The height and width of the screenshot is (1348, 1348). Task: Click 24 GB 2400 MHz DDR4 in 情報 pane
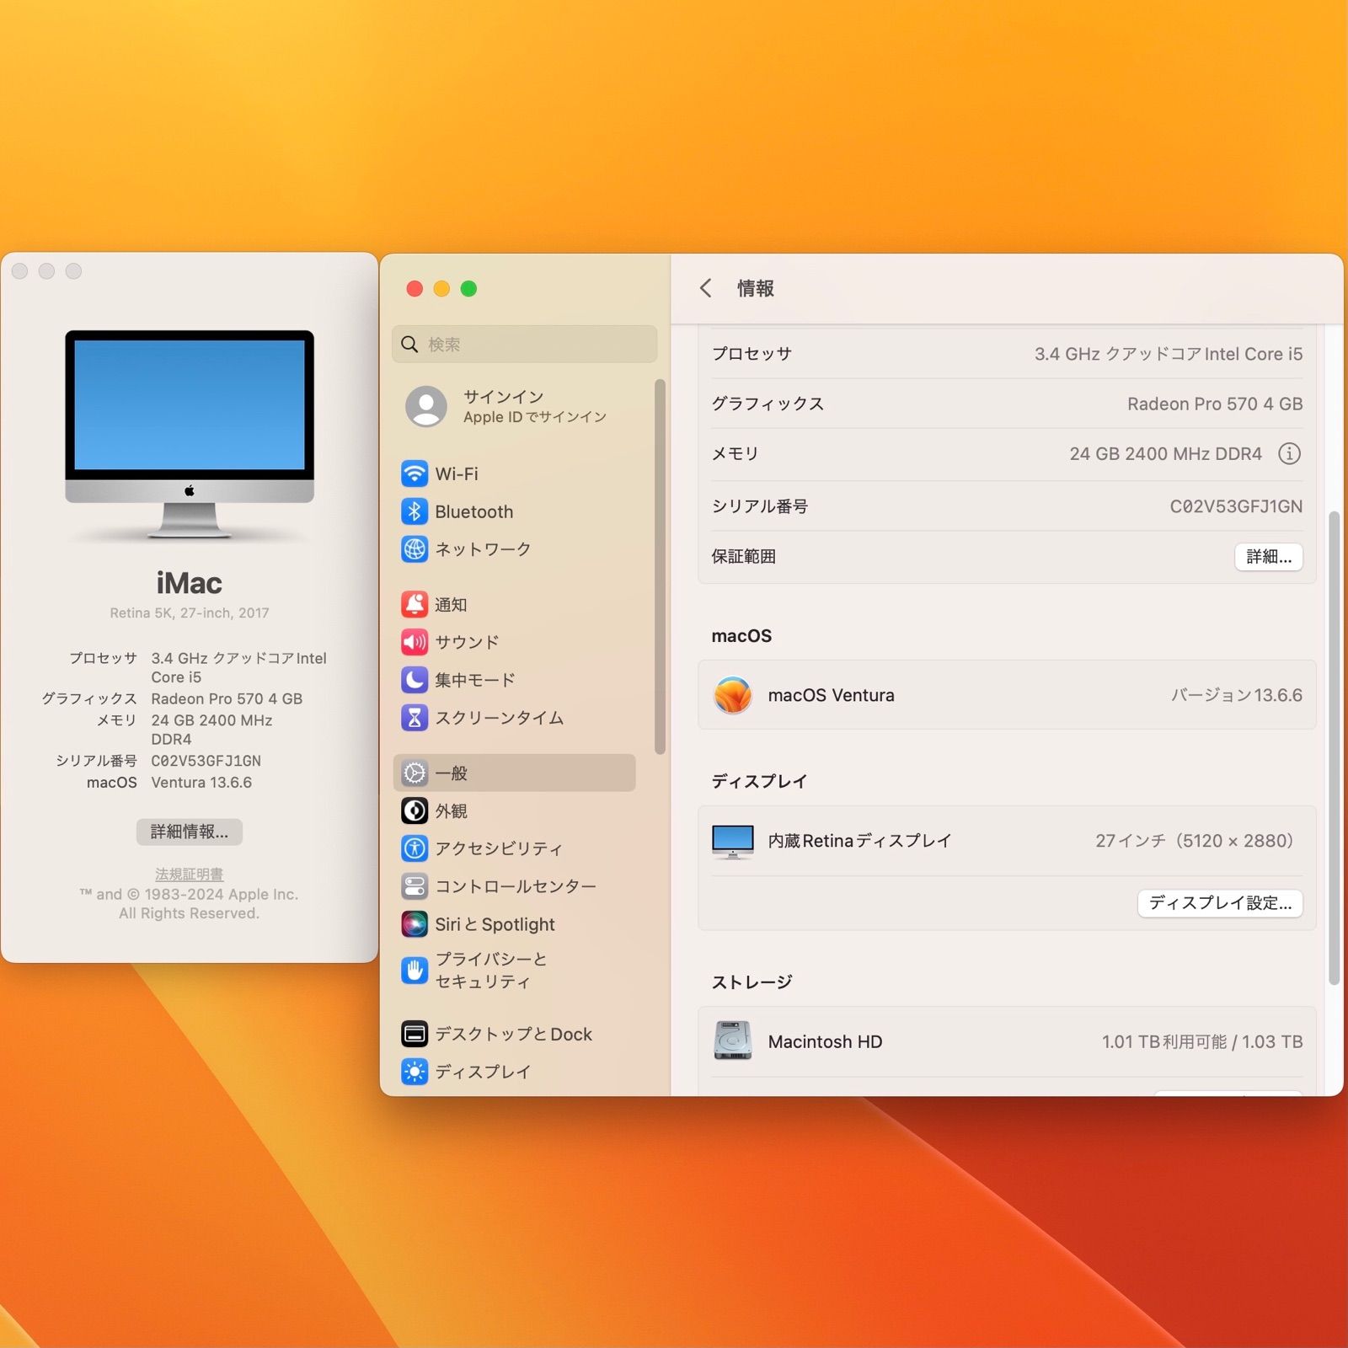(1165, 453)
